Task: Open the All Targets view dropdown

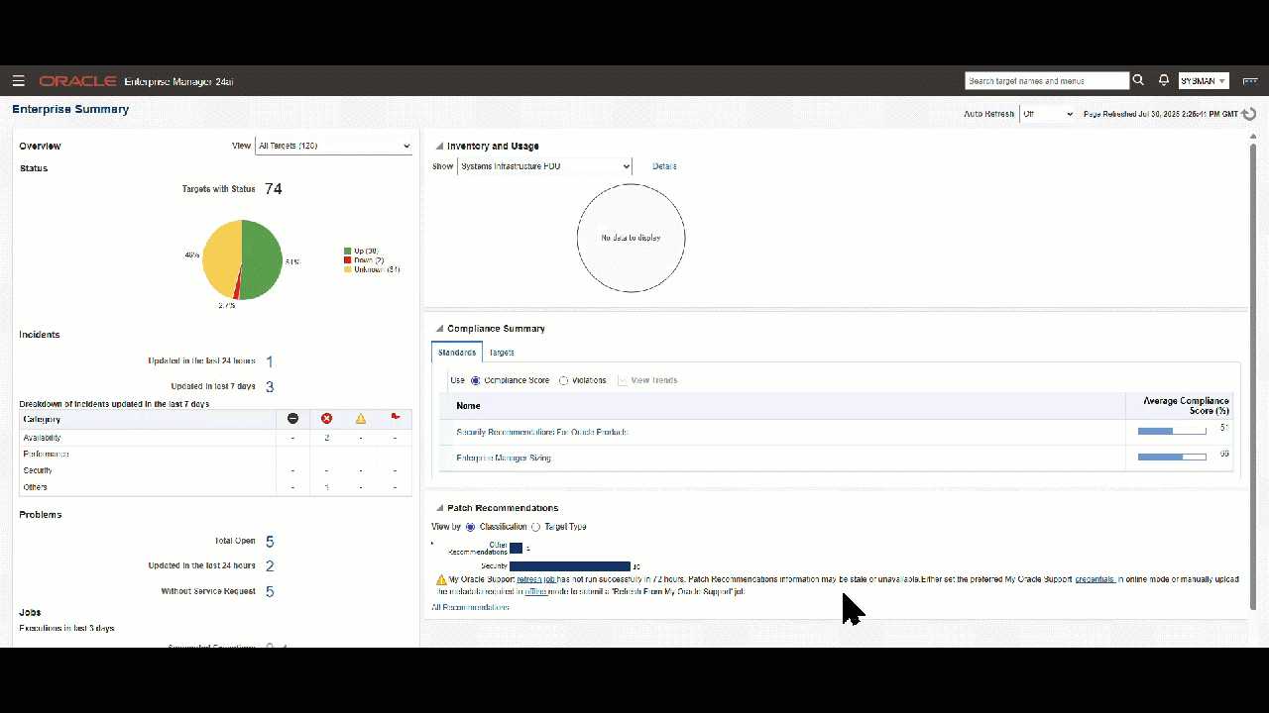Action: tap(334, 146)
